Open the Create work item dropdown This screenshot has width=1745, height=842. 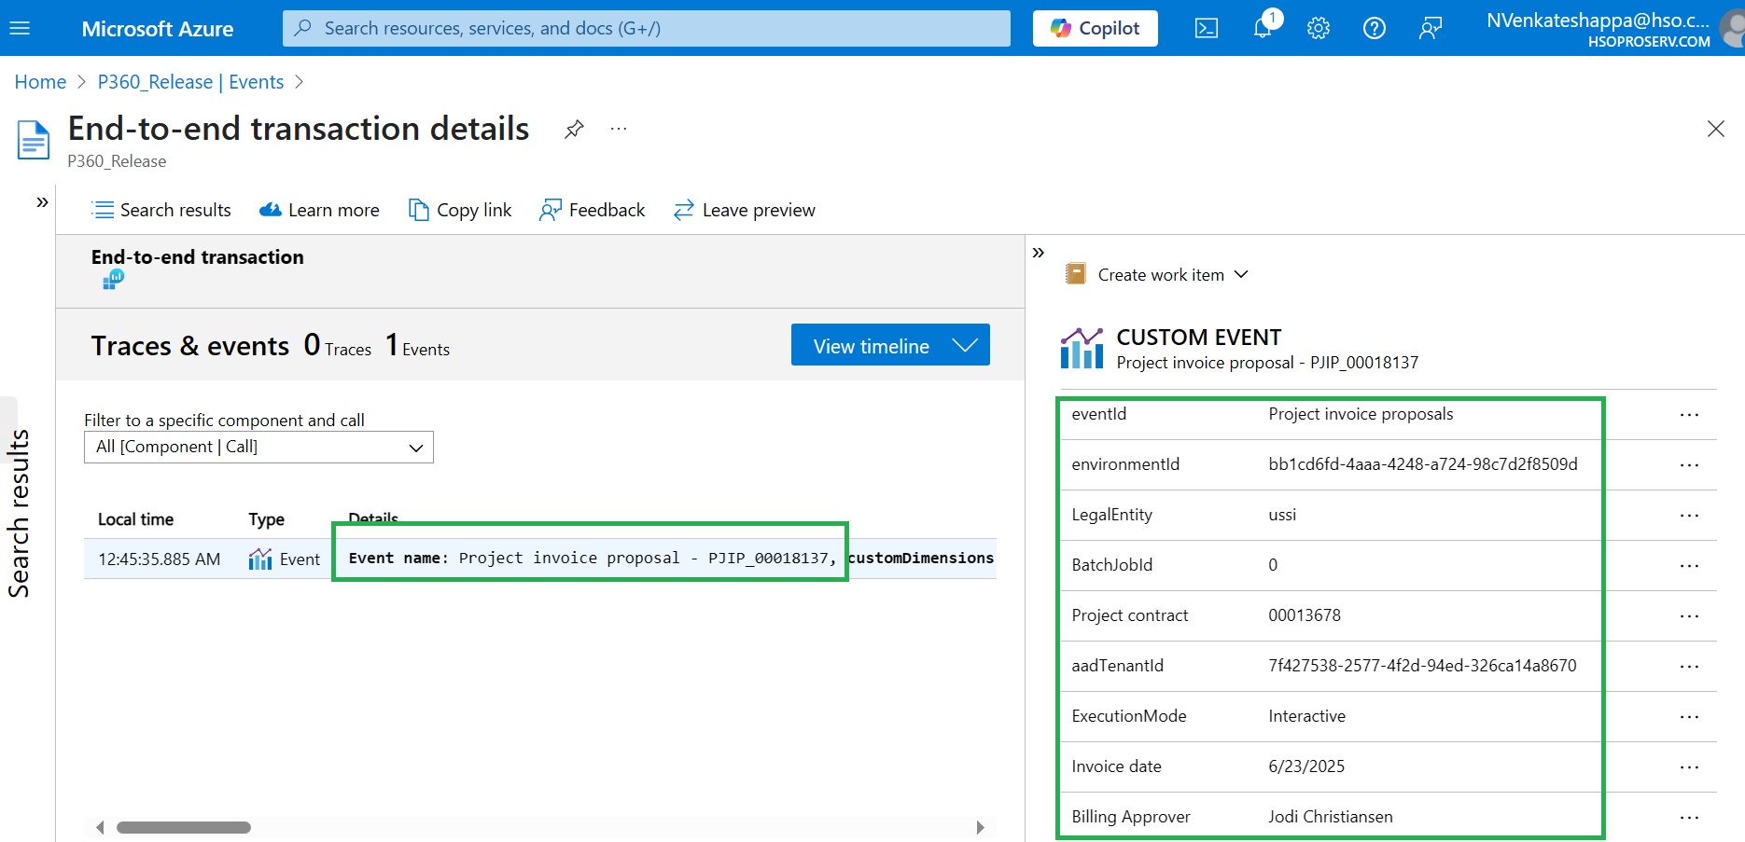point(1157,274)
